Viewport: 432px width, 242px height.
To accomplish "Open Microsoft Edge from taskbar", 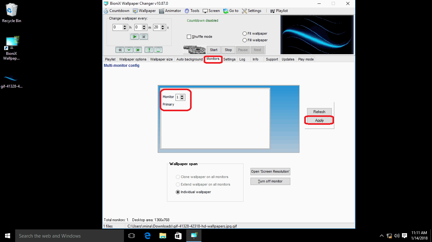I will (147, 236).
